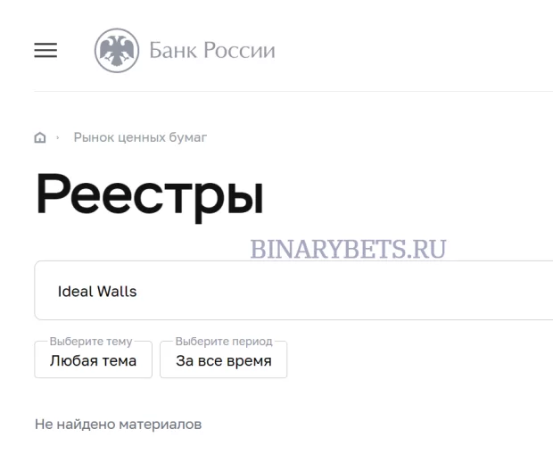Place cursor after the Ideal Walls text
The width and height of the screenshot is (553, 462).
pyautogui.click(x=137, y=292)
